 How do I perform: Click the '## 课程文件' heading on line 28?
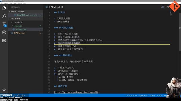tap(61, 86)
